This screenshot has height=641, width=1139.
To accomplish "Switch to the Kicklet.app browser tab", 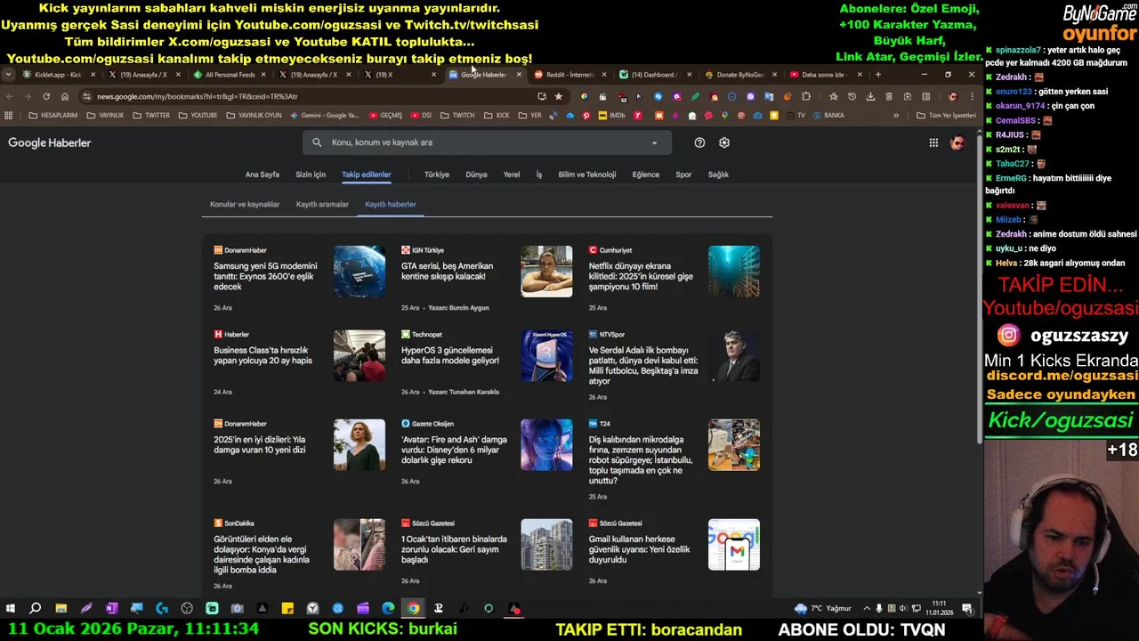I will coord(58,75).
